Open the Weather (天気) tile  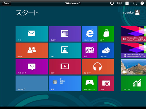65,83
